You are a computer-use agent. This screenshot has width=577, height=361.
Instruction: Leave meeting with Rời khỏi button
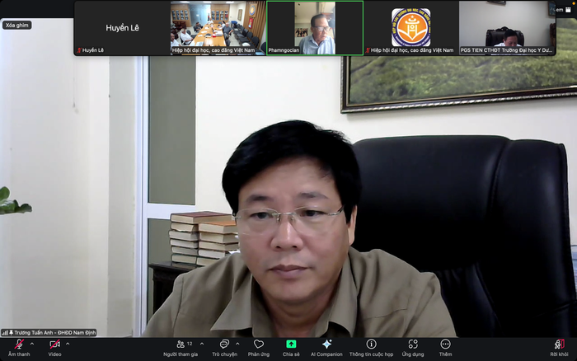pos(559,348)
